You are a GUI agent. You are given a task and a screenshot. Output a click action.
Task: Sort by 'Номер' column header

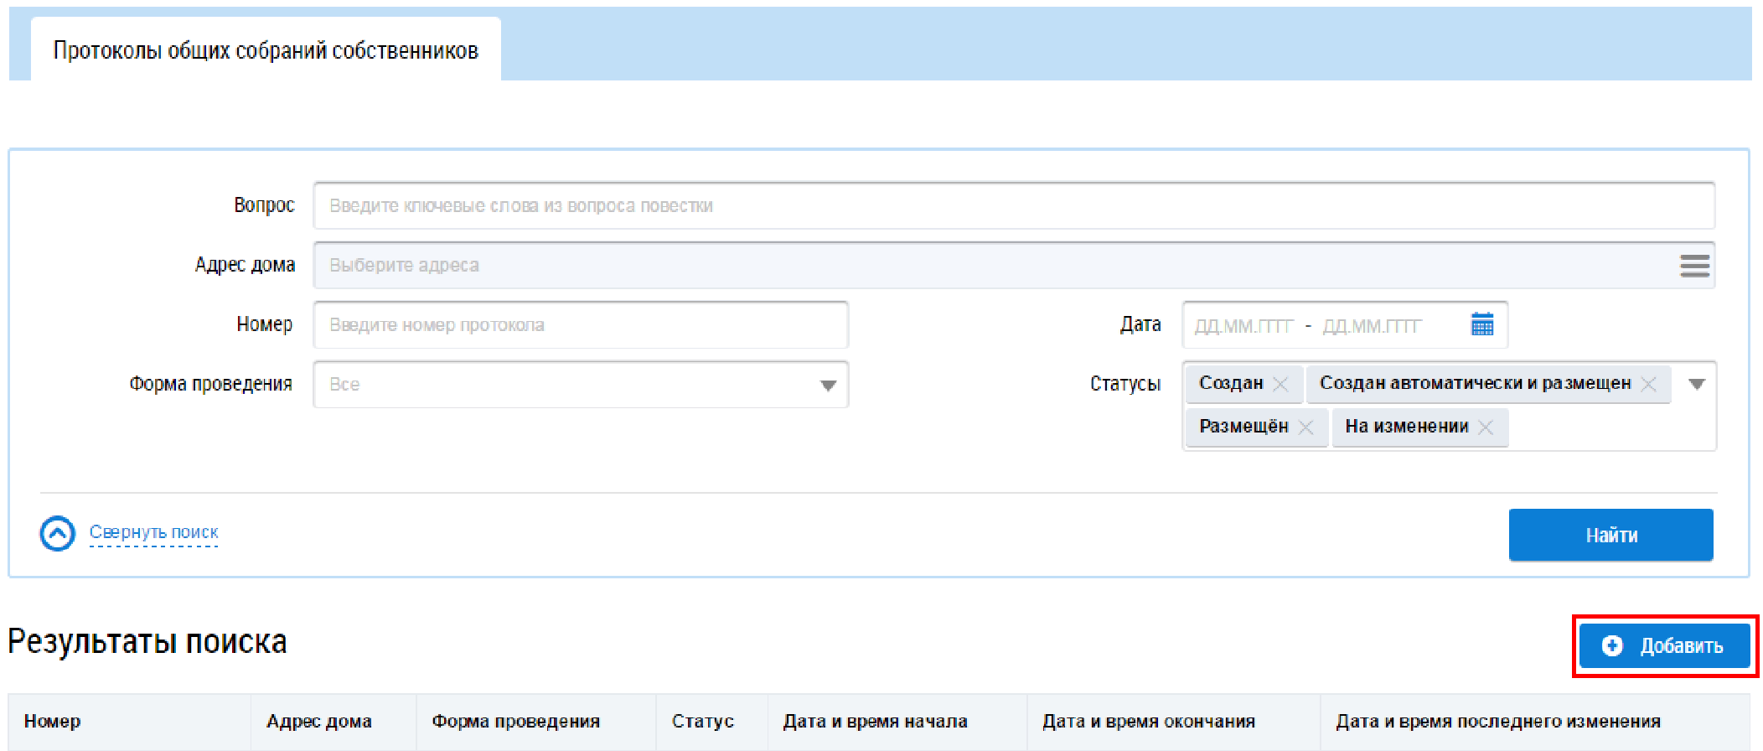(x=52, y=722)
